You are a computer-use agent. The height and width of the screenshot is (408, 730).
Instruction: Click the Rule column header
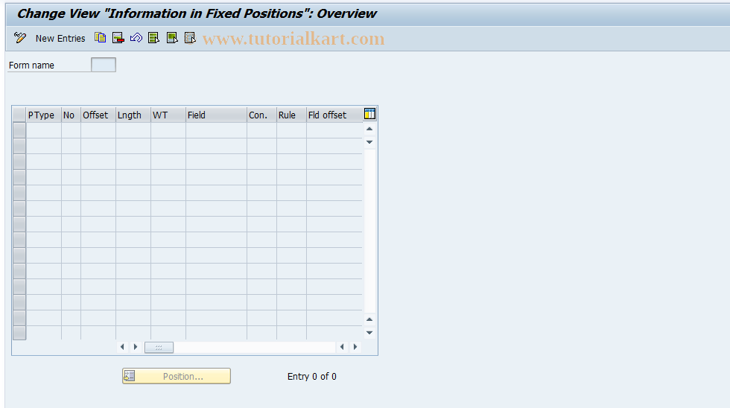(291, 115)
